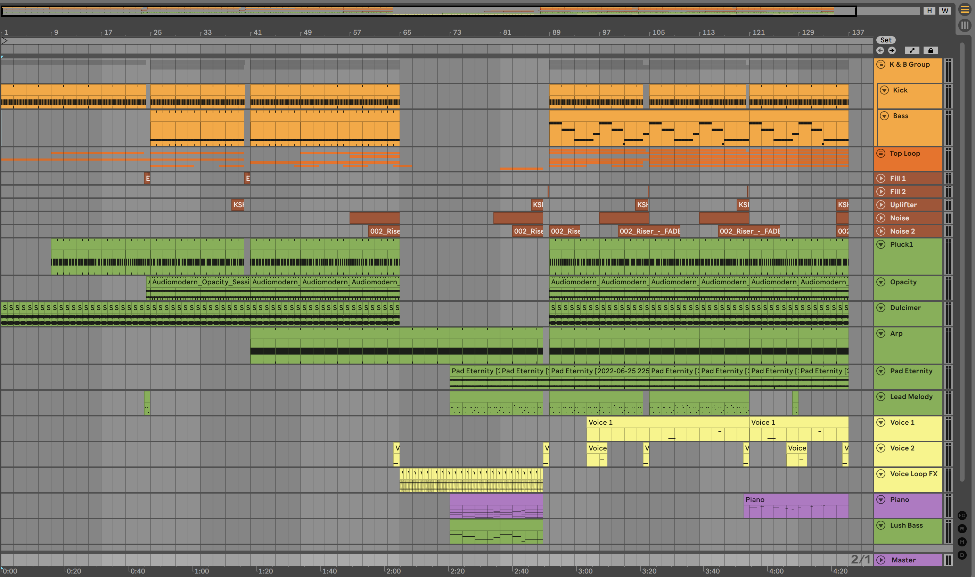Toggle the Returns (R) show/hide button
This screenshot has height=577, width=975.
coord(962,529)
